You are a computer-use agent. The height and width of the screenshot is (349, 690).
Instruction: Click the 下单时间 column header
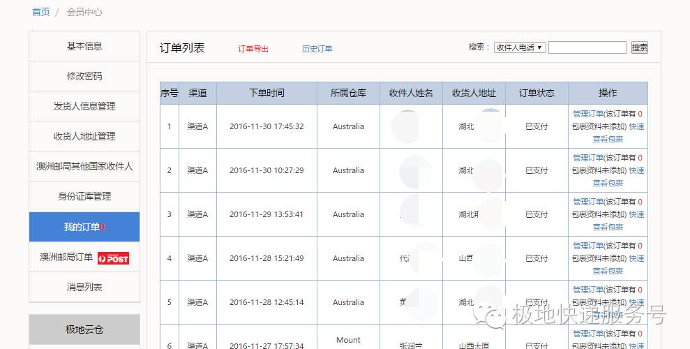pos(267,93)
